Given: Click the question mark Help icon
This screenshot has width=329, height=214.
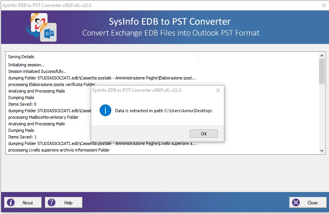Looking at the screenshot, I should tap(52, 202).
